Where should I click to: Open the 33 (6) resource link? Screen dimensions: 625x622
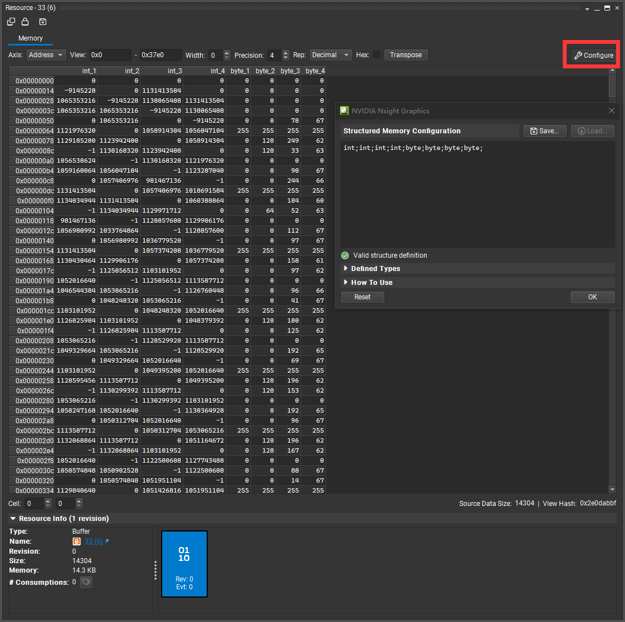(93, 541)
